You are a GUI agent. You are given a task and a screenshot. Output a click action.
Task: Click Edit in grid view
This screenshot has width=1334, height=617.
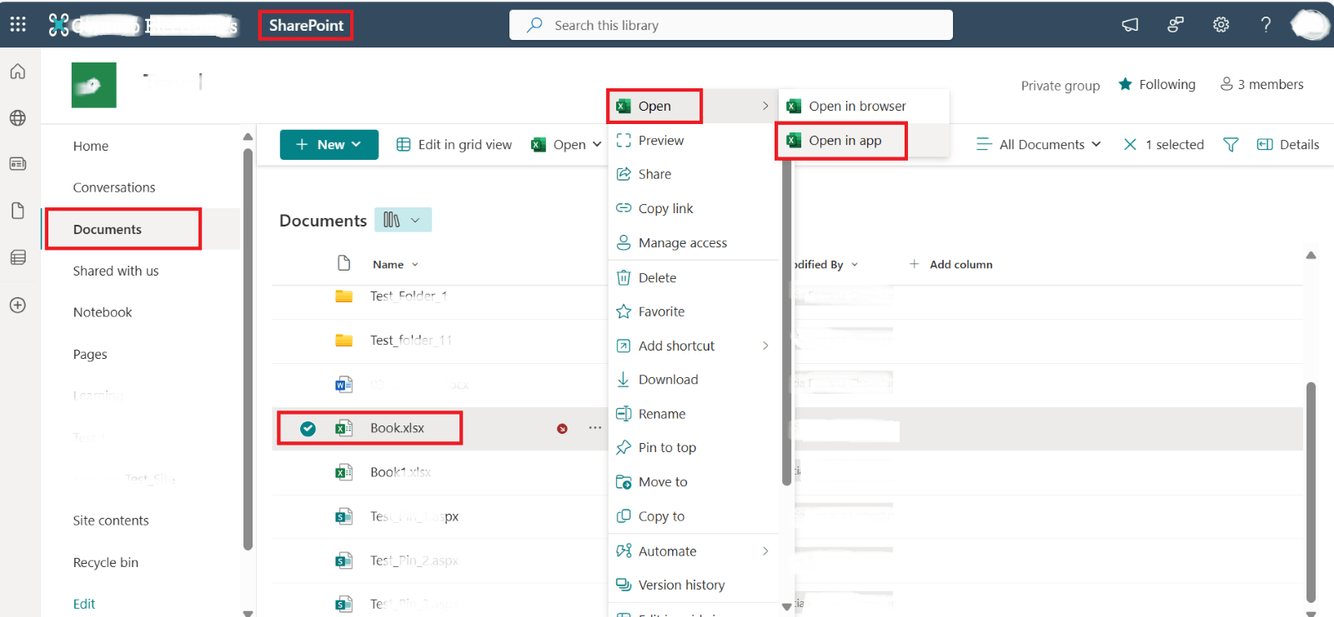[x=454, y=145]
